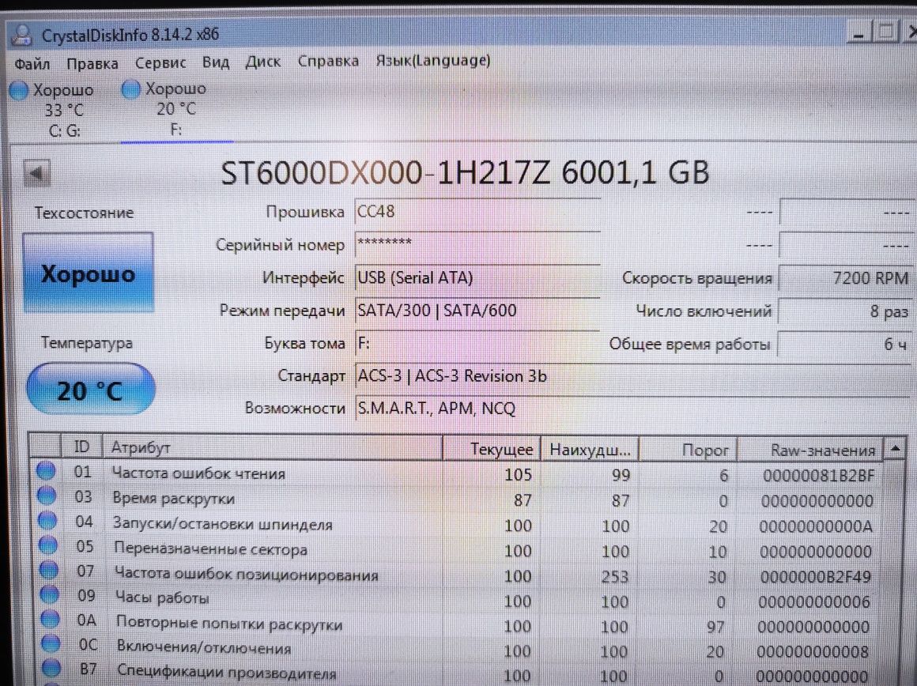The image size is (917, 686).
Task: Click the Порог column header
Action: [x=688, y=450]
